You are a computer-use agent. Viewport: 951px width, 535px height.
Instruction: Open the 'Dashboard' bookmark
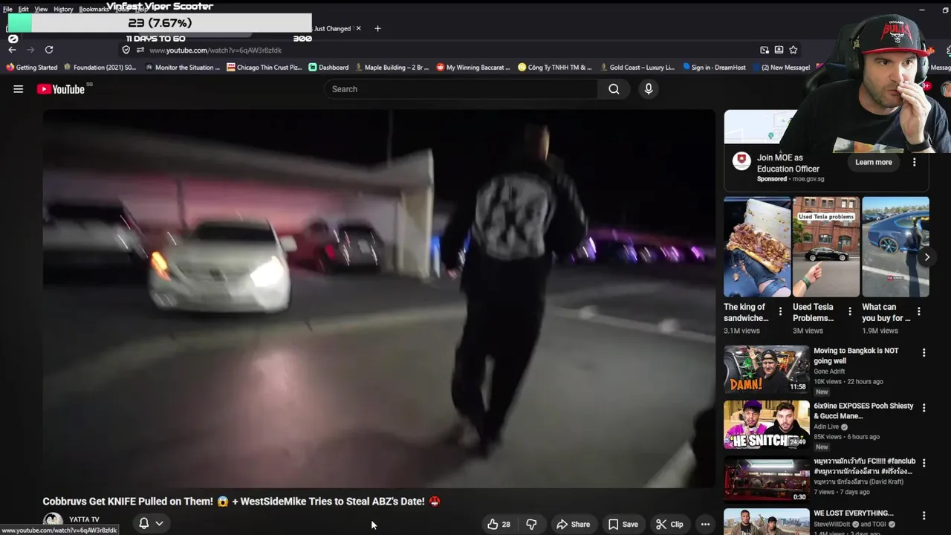pos(328,67)
